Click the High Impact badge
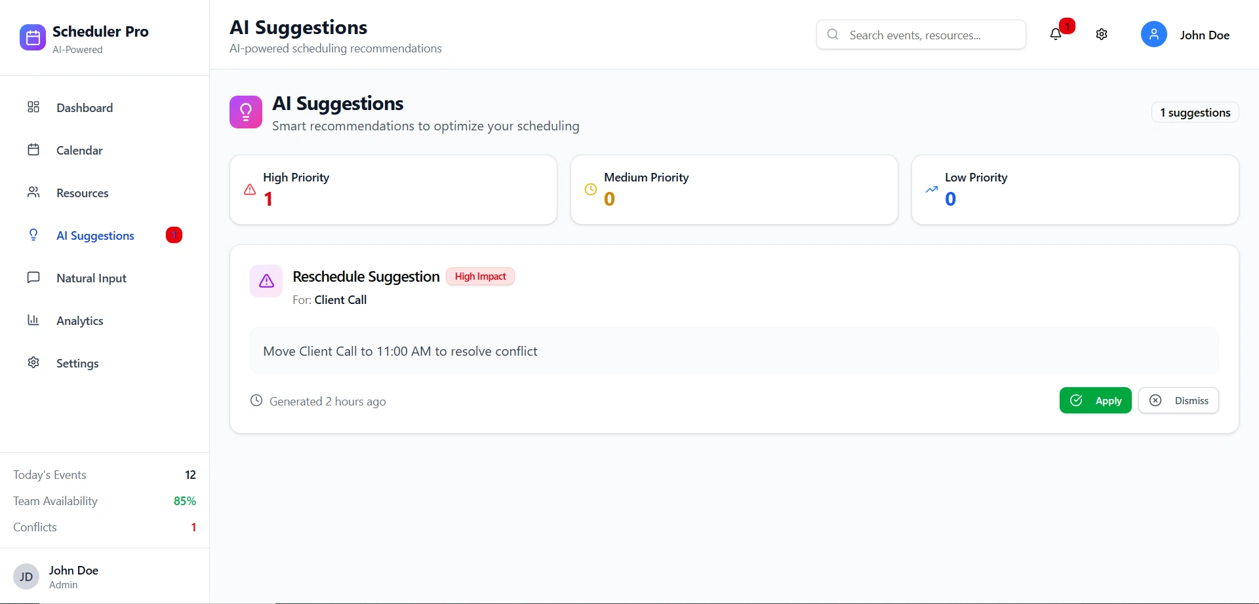1259x604 pixels. coord(480,276)
